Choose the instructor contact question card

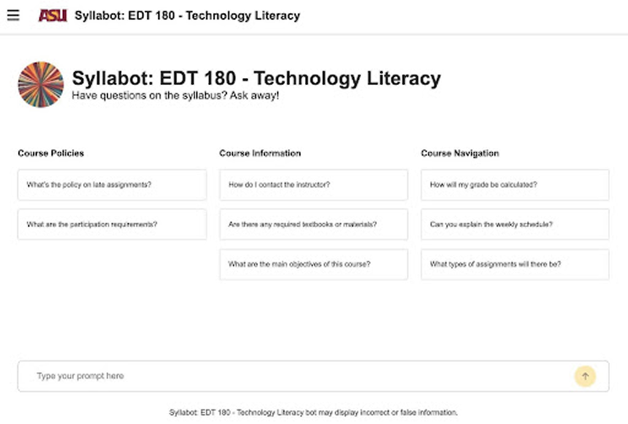point(313,184)
